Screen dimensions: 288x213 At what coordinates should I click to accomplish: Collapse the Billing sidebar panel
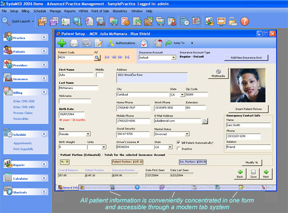pyautogui.click(x=44, y=92)
